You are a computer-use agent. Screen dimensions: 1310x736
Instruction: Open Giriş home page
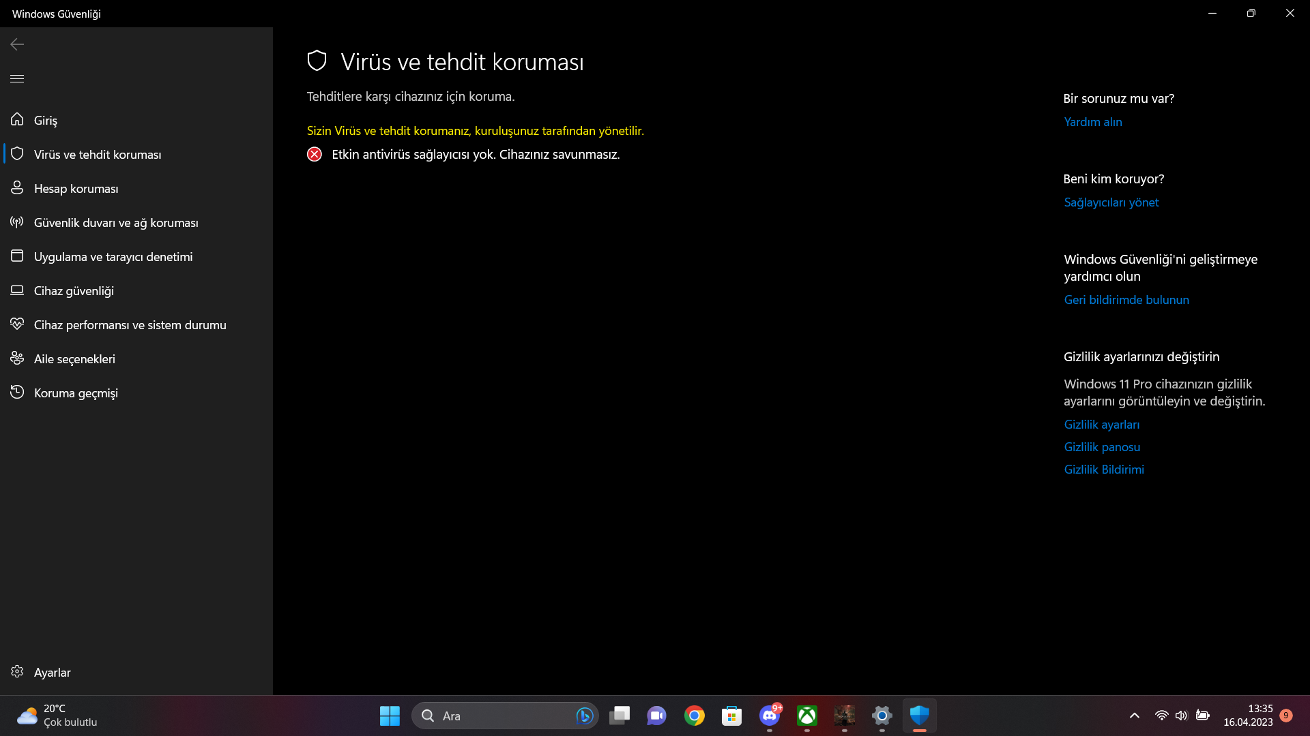click(x=45, y=120)
